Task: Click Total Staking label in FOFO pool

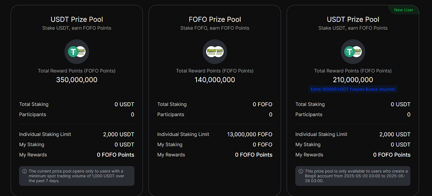Action: [x=172, y=104]
